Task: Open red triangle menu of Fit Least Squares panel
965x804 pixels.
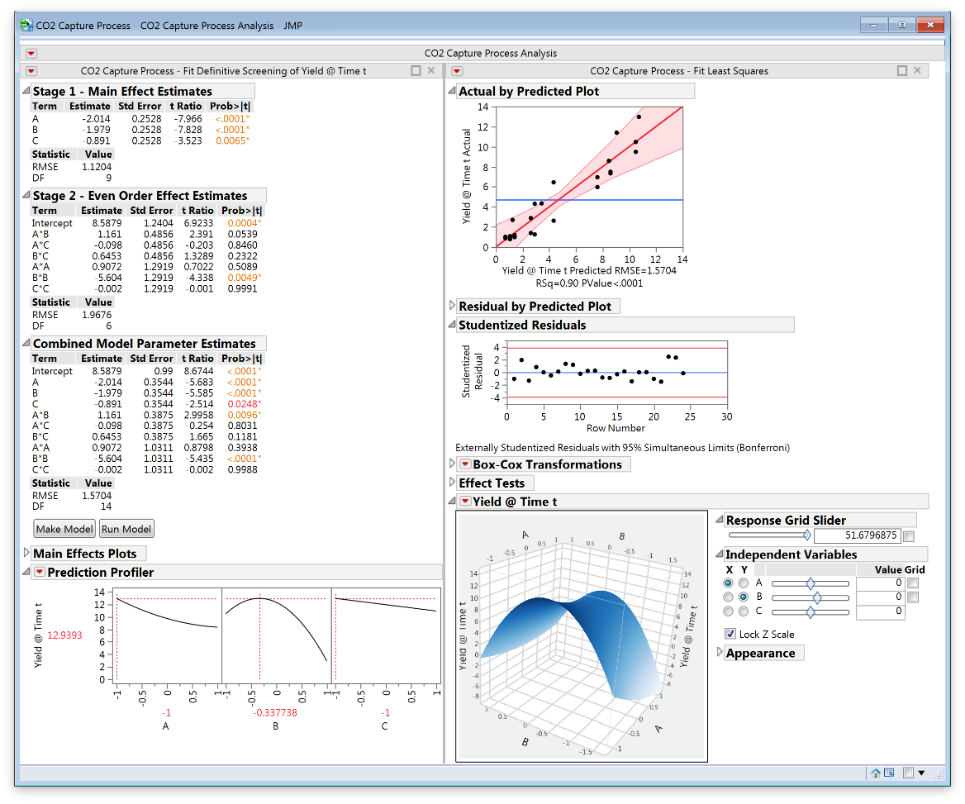Action: pos(457,71)
